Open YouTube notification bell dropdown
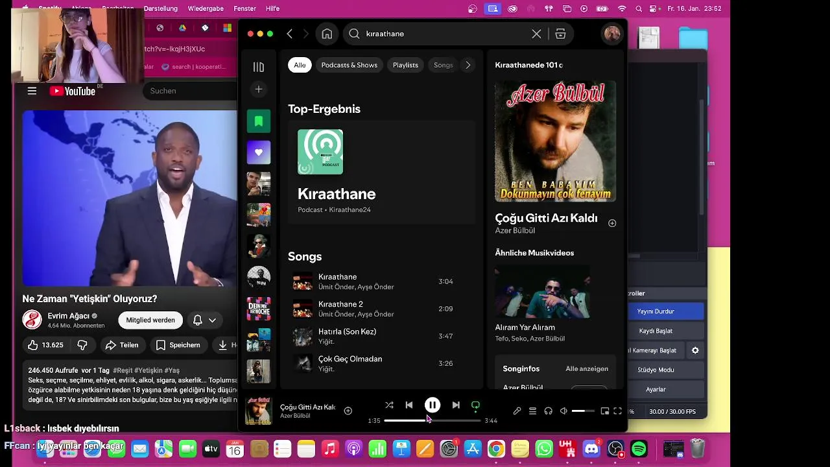Screen dimensions: 830x467 (x=204, y=320)
